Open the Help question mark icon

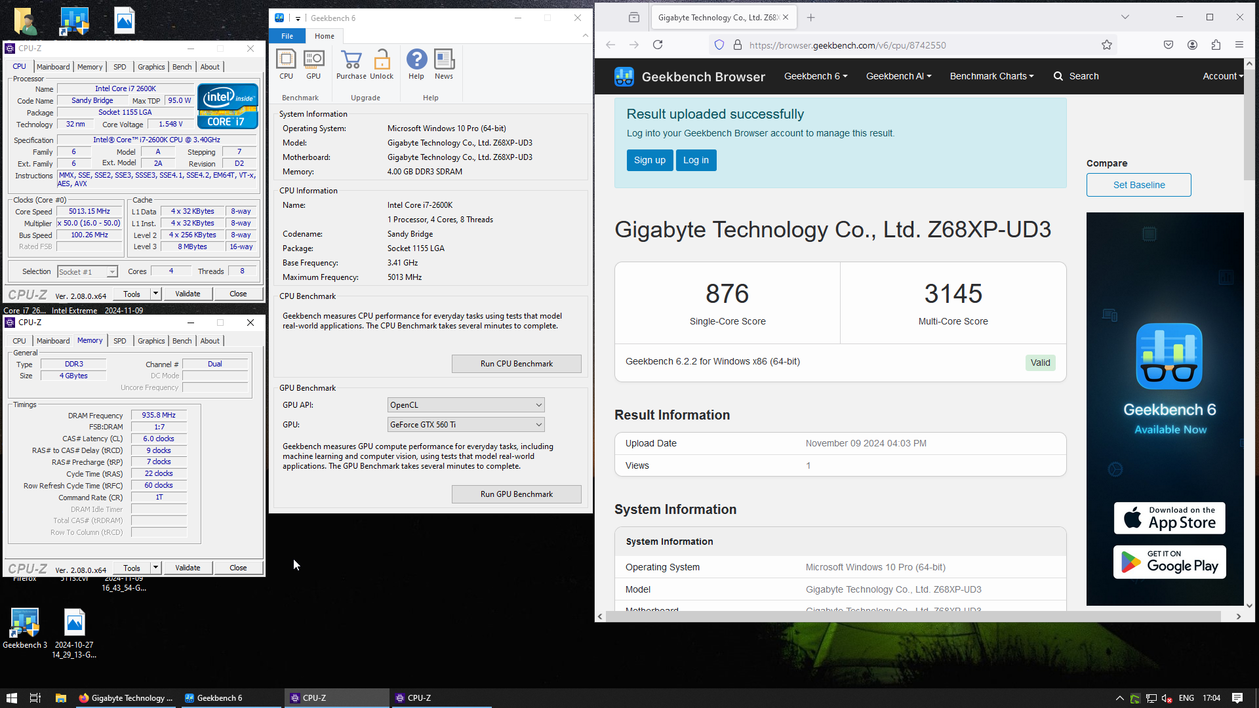416,64
